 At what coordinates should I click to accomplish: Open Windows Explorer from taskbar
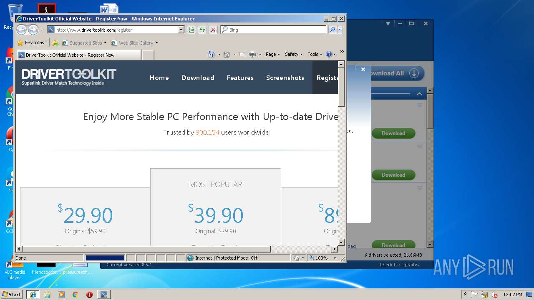pyautogui.click(x=47, y=295)
